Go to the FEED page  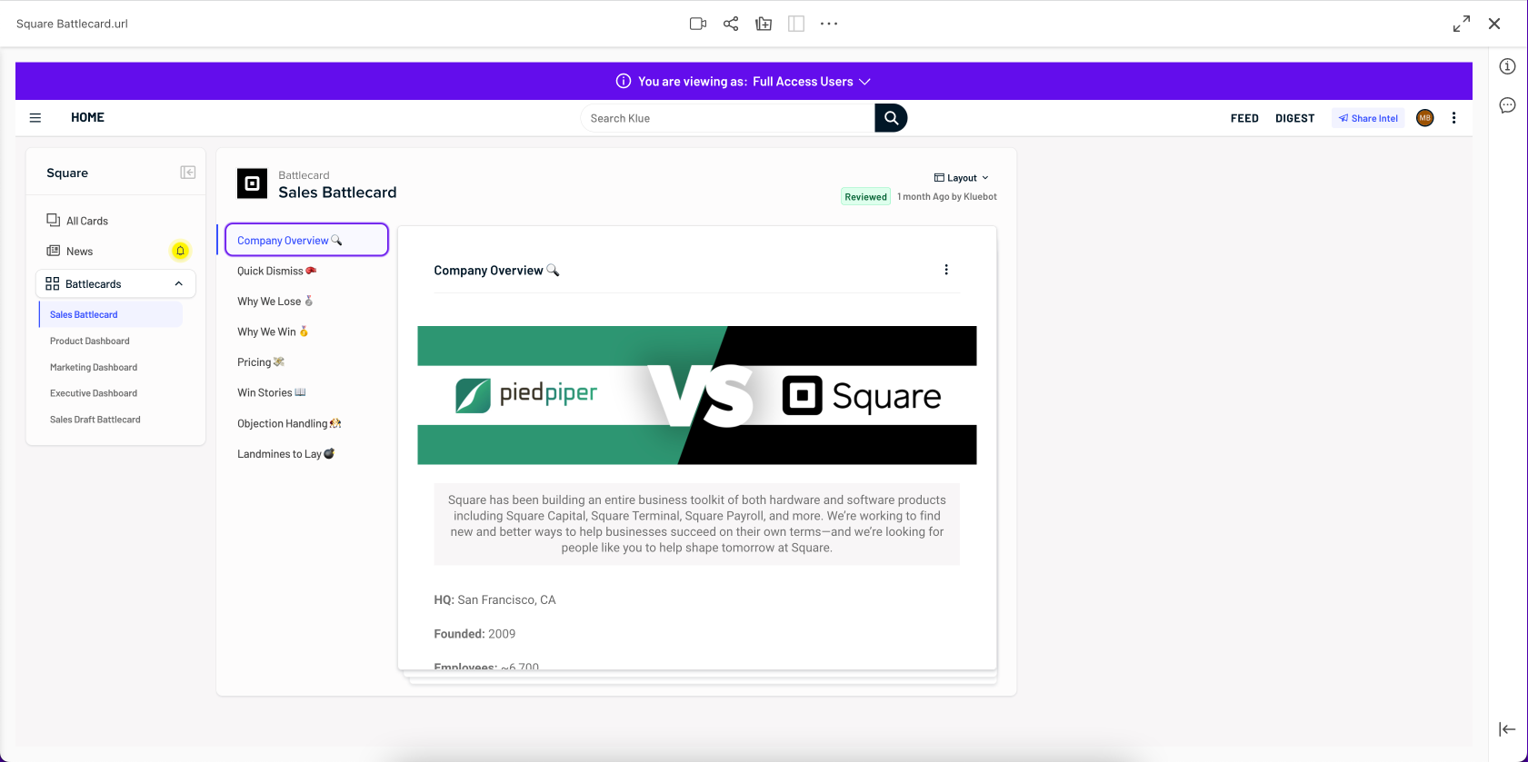[x=1243, y=118]
